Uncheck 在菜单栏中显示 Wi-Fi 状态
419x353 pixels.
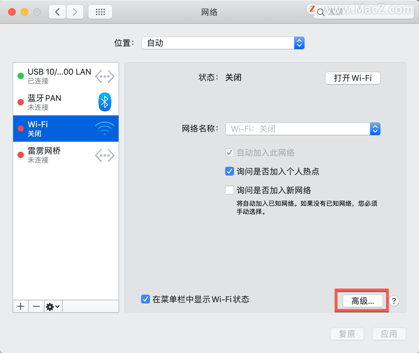145,299
